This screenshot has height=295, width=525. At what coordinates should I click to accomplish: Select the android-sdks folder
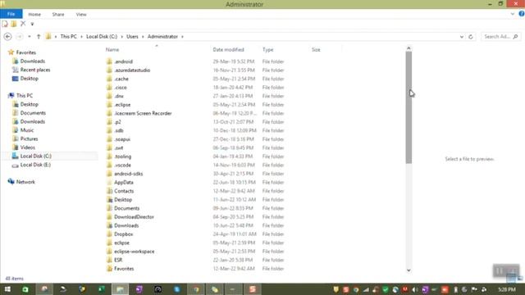pyautogui.click(x=128, y=174)
